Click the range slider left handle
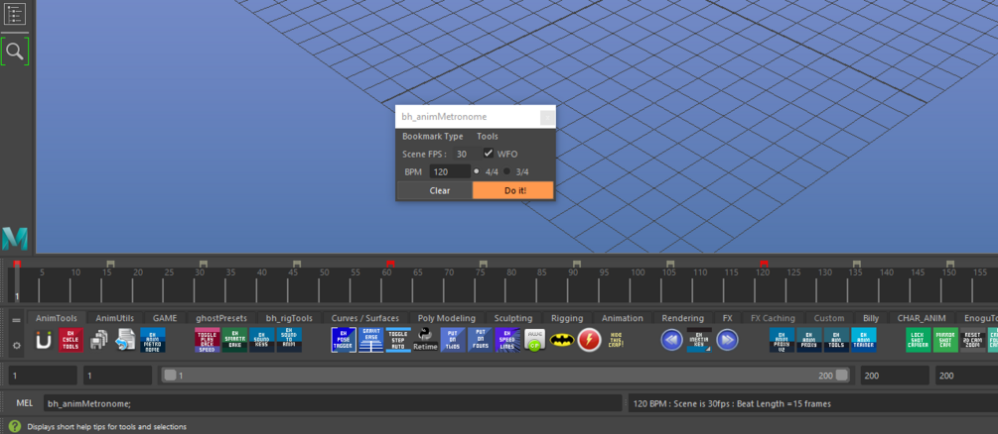This screenshot has width=998, height=434. 170,375
